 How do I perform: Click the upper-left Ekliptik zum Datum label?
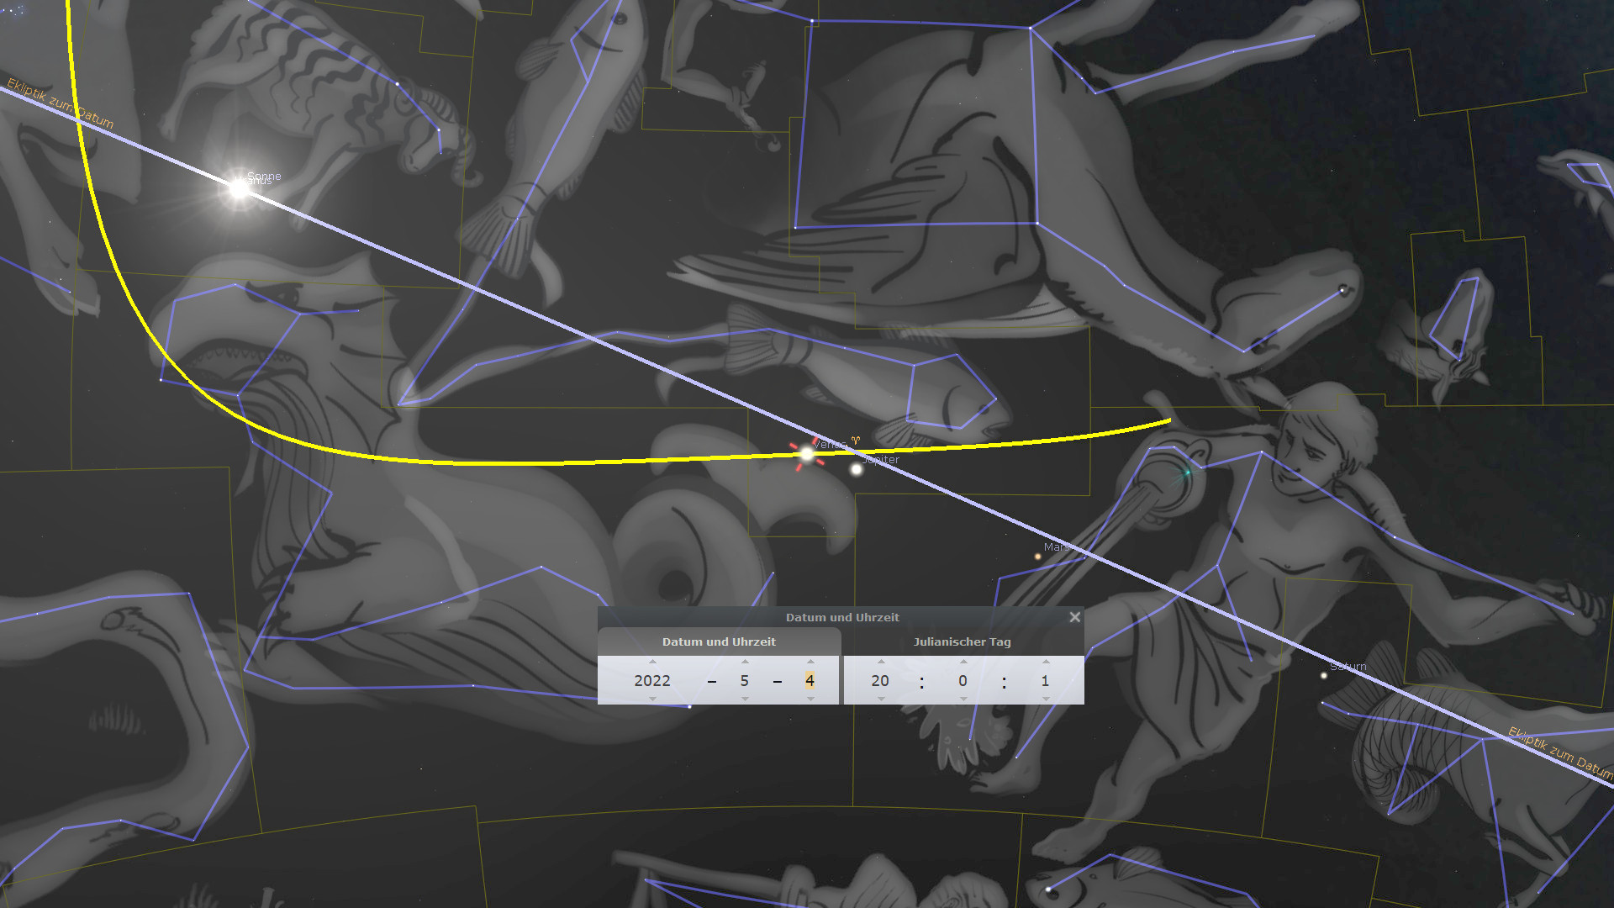coord(60,103)
